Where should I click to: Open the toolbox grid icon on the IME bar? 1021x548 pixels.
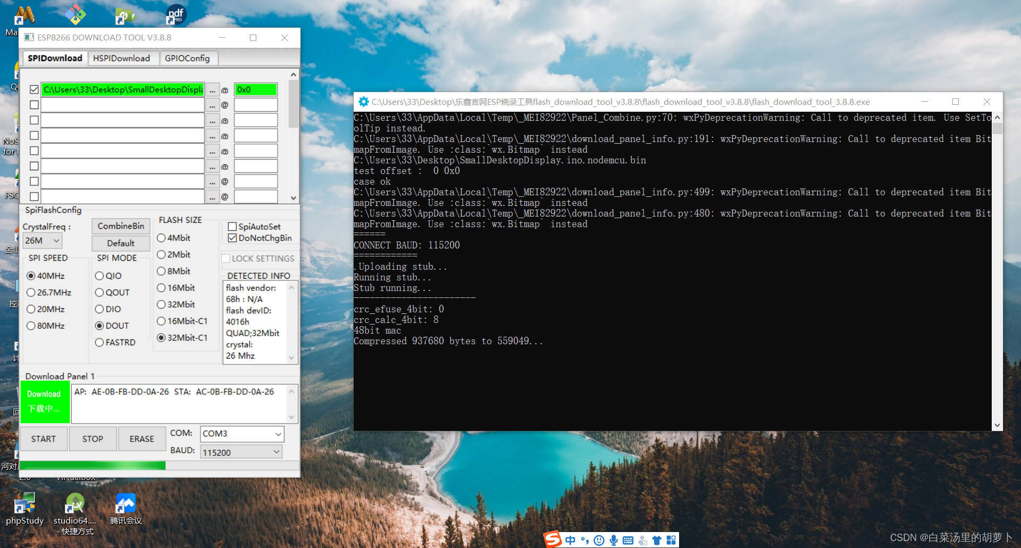(671, 541)
